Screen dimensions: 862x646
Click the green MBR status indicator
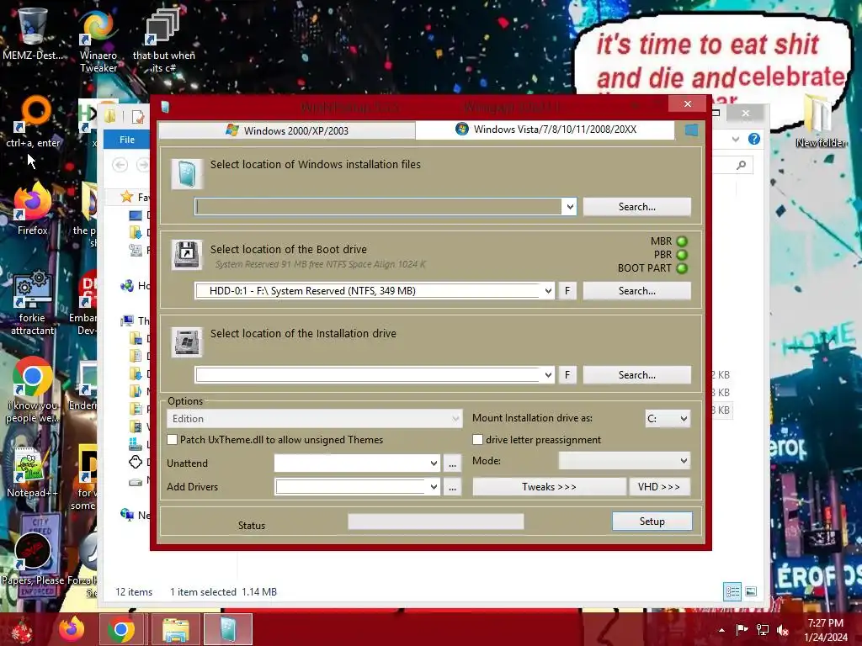click(x=682, y=241)
